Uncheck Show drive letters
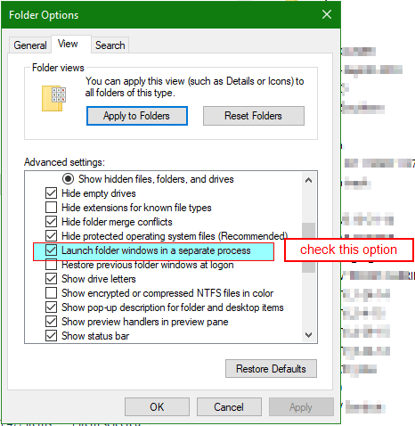Image resolution: width=415 pixels, height=426 pixels. click(x=51, y=279)
